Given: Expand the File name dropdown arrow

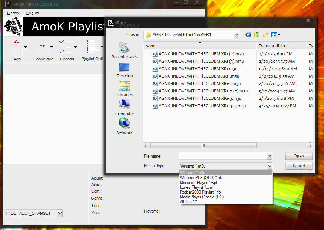Looking at the screenshot, I should pyautogui.click(x=270, y=156).
